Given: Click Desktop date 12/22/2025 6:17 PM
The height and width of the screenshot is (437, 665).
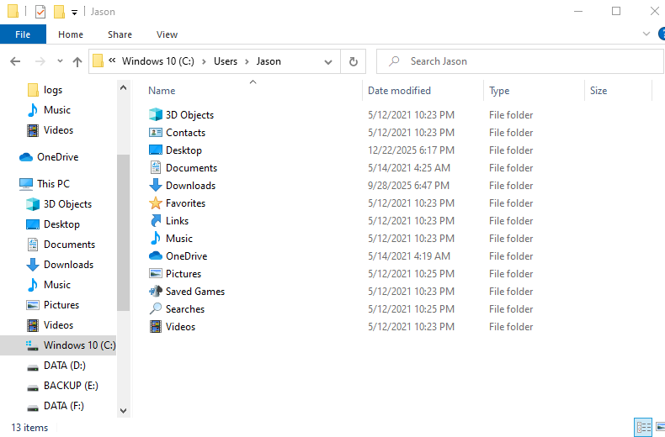Looking at the screenshot, I should click(x=411, y=150).
